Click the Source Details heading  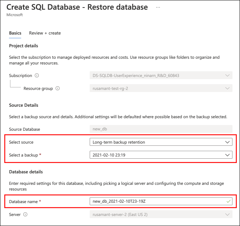[24, 105]
